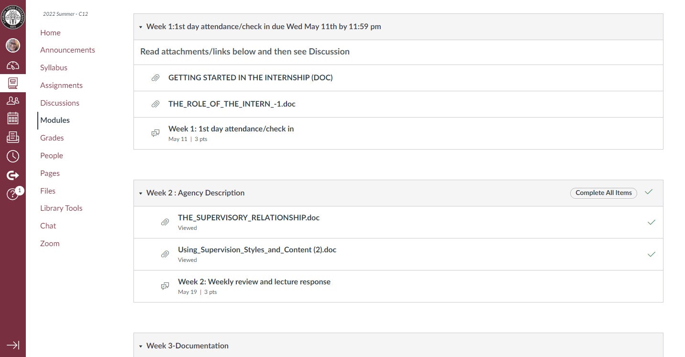685x357 pixels.
Task: Collapse the global navigation sidebar arrow
Action: (x=13, y=345)
